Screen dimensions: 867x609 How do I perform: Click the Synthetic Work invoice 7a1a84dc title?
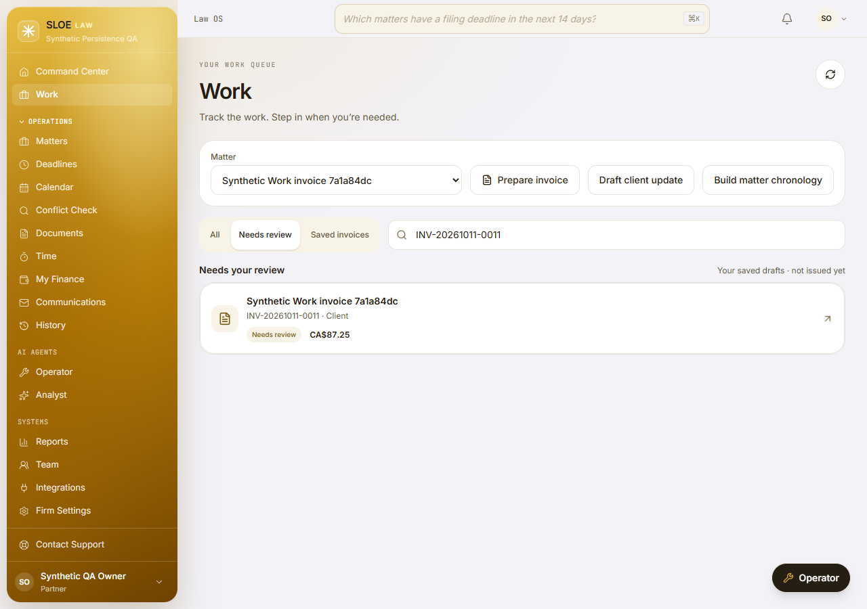(x=322, y=301)
